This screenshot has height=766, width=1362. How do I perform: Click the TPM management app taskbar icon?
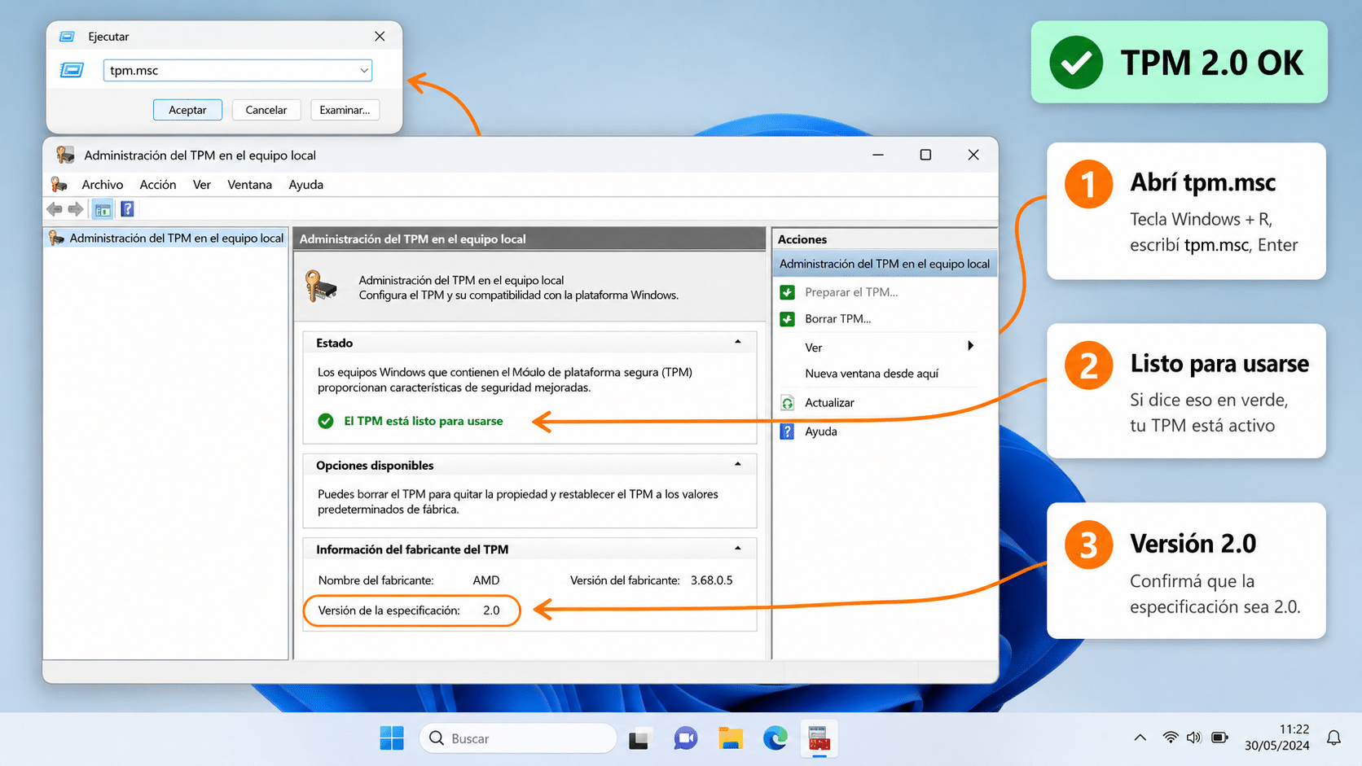[x=819, y=738]
